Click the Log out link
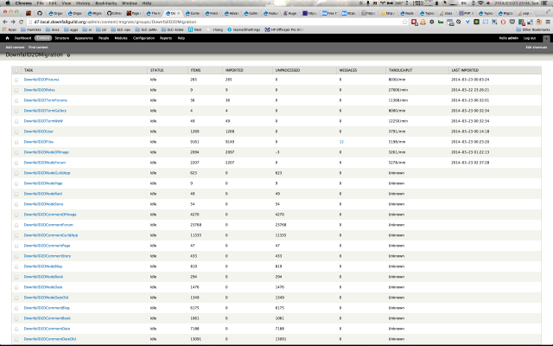 [530, 38]
